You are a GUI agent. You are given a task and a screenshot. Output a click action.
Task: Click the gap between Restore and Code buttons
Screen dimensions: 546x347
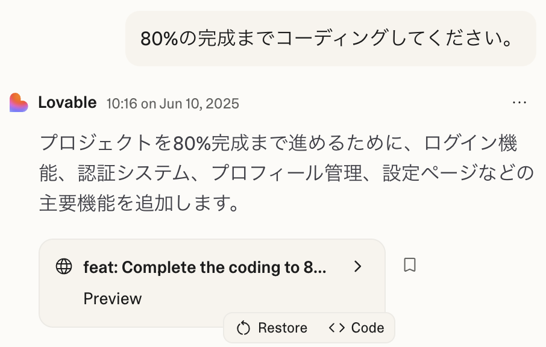tap(318, 328)
